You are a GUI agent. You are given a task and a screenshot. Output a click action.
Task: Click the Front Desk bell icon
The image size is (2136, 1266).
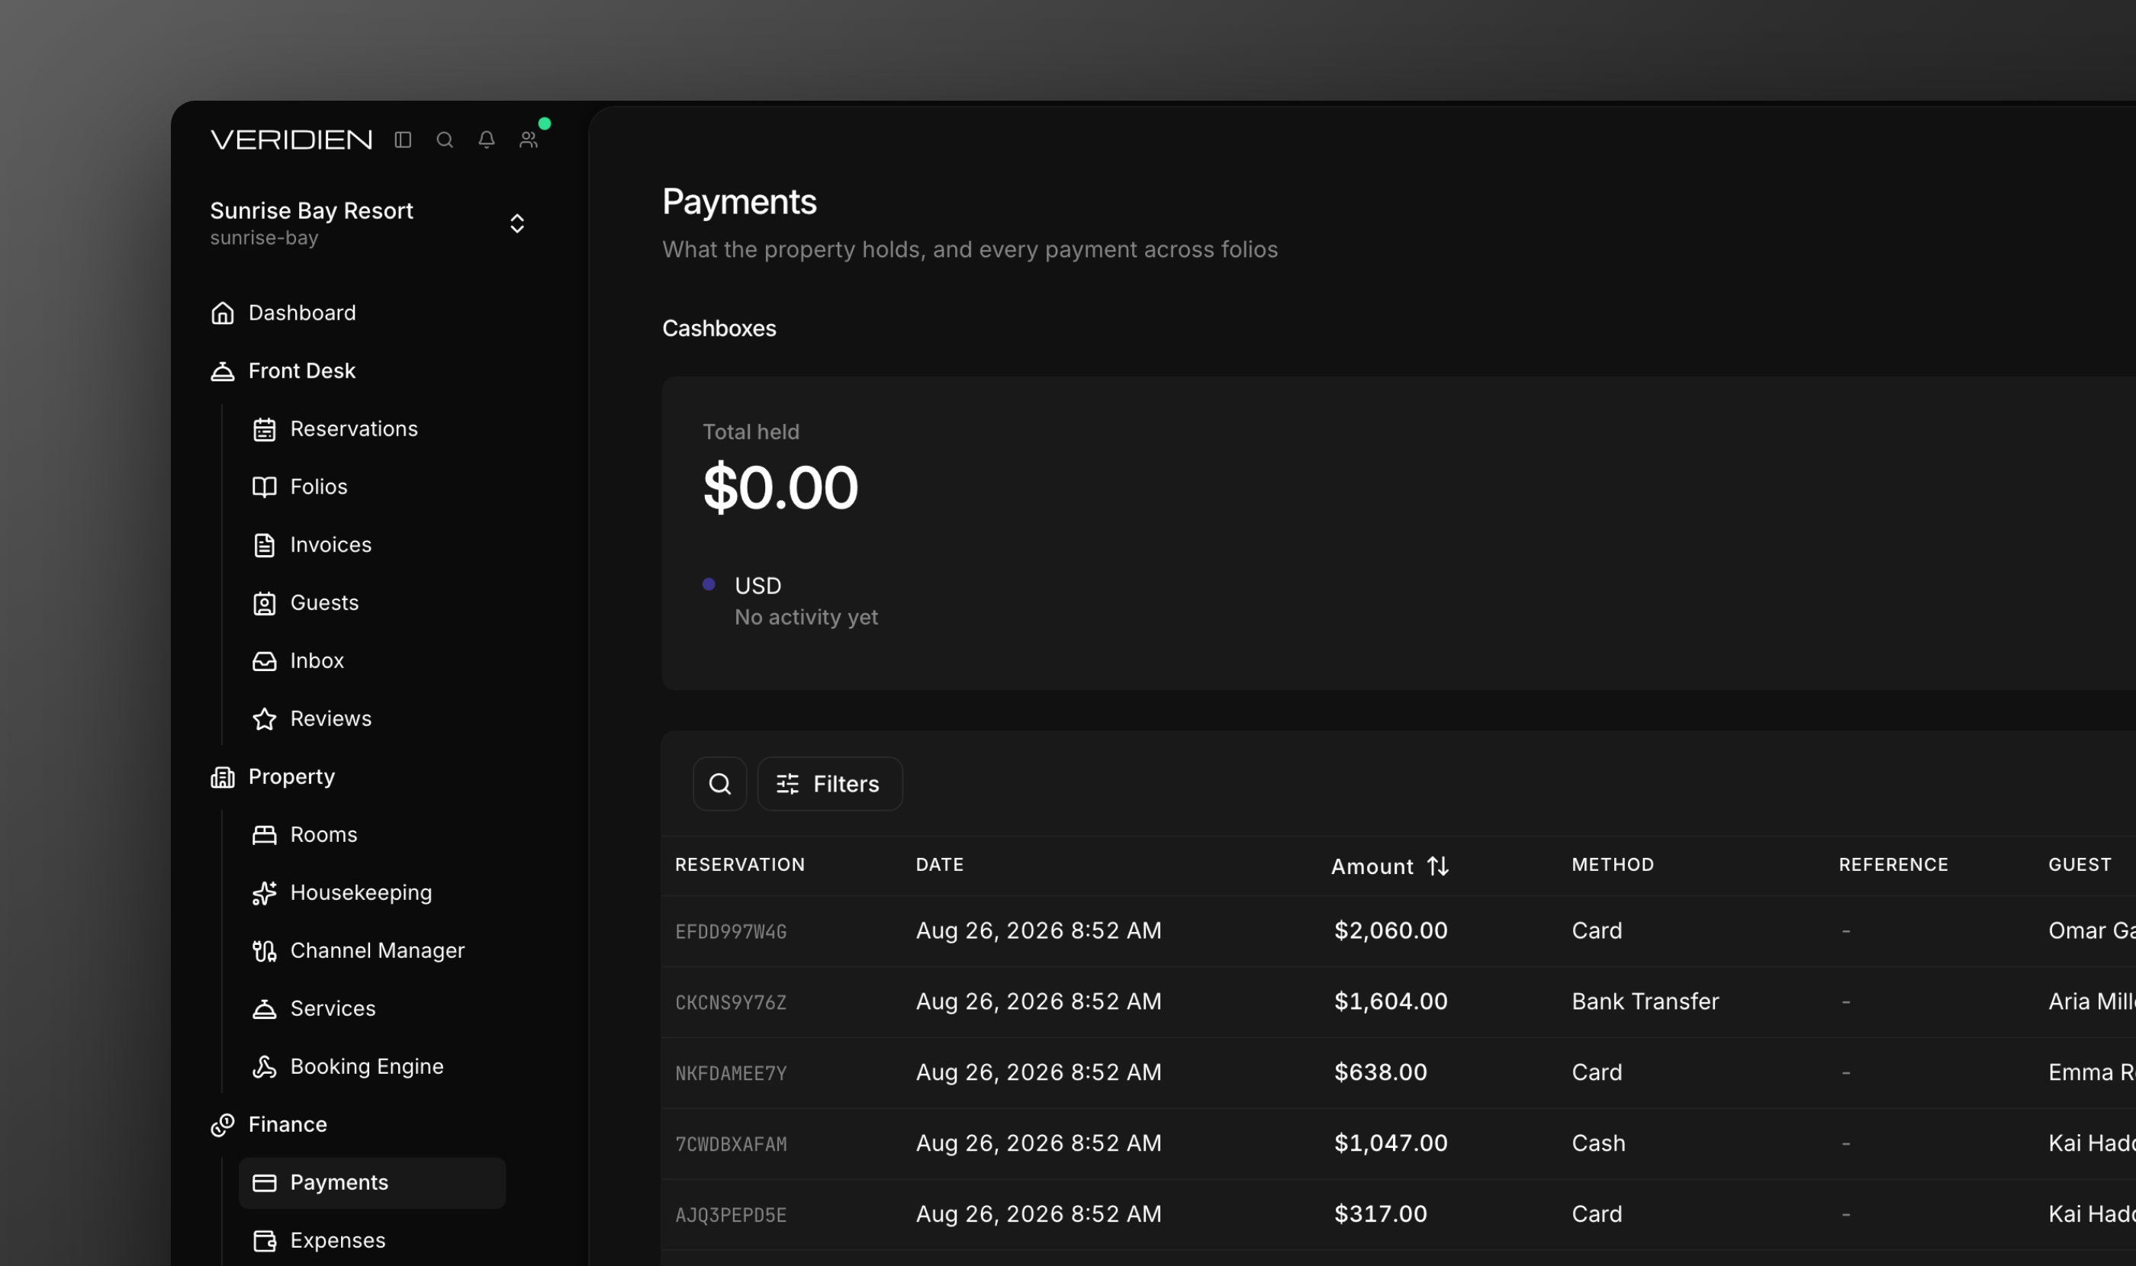coord(223,371)
